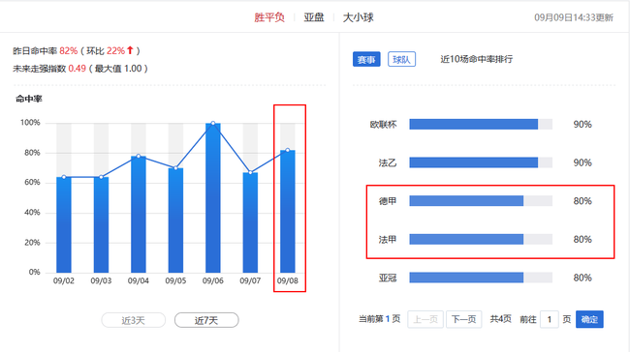Click the 09/06 100% bar

pos(213,198)
